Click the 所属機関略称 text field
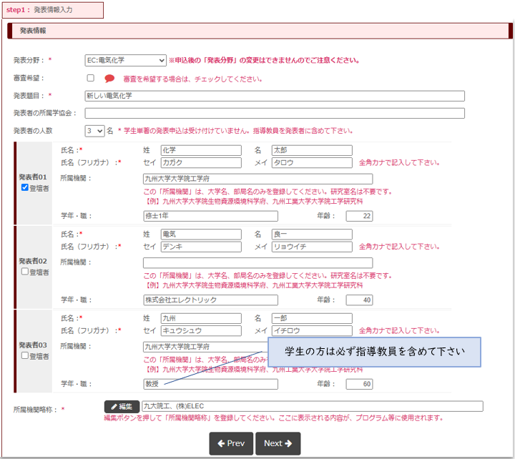Screen dimensions: 515x459 312,407
